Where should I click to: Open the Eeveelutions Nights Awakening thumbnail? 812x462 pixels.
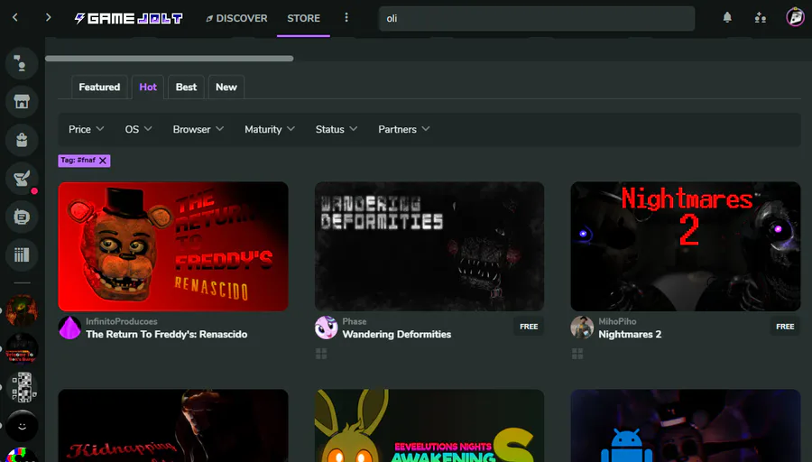[429, 426]
